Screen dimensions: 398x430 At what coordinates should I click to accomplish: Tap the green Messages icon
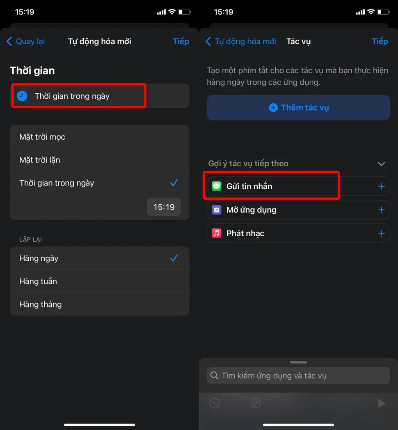tap(217, 186)
